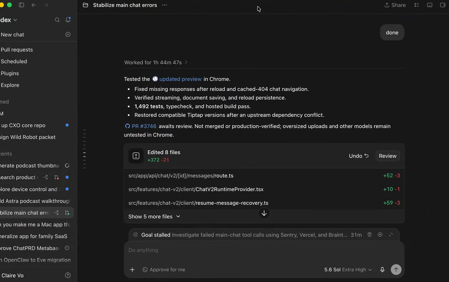Viewport: 449px width, 282px height.
Task: Toggle the bottom panel icon in header
Action: coord(430,5)
